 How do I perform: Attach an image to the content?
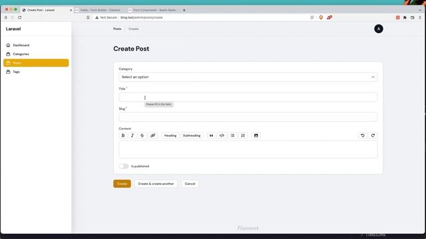[x=256, y=135]
